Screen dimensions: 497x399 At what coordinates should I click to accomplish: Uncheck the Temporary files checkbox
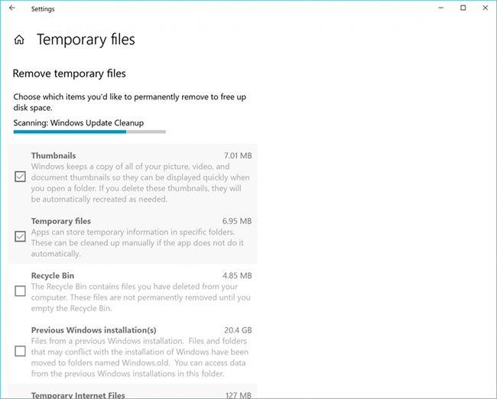coord(20,236)
